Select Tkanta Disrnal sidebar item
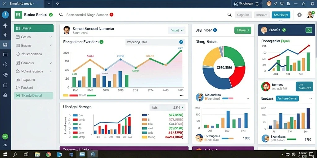 (x=33, y=96)
